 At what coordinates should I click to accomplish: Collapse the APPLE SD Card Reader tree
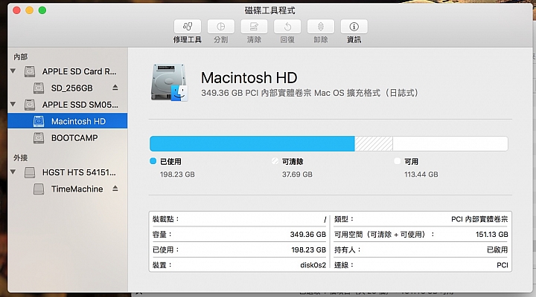tap(13, 71)
